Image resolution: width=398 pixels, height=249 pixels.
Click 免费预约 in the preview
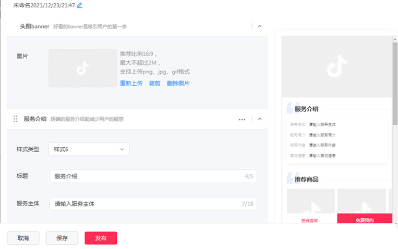point(365,219)
